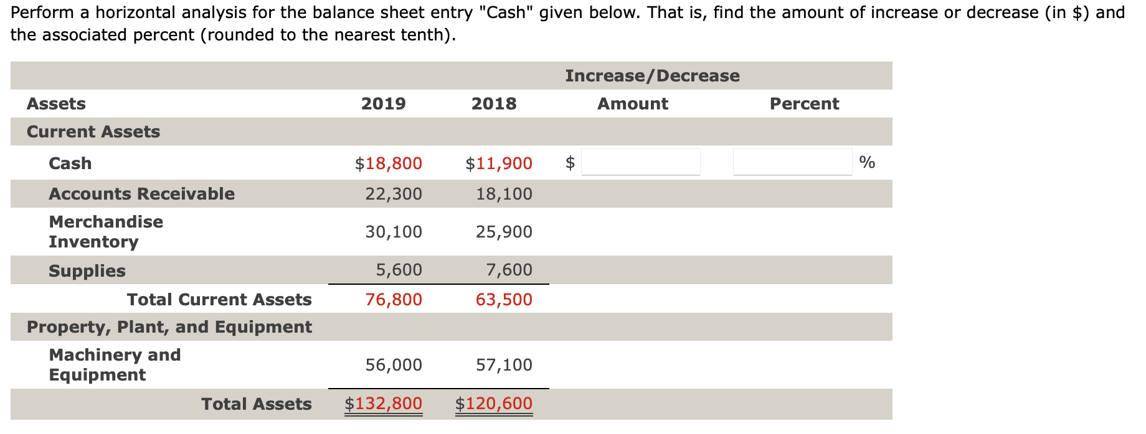Select the Assets column header
1146x434 pixels.
55,103
